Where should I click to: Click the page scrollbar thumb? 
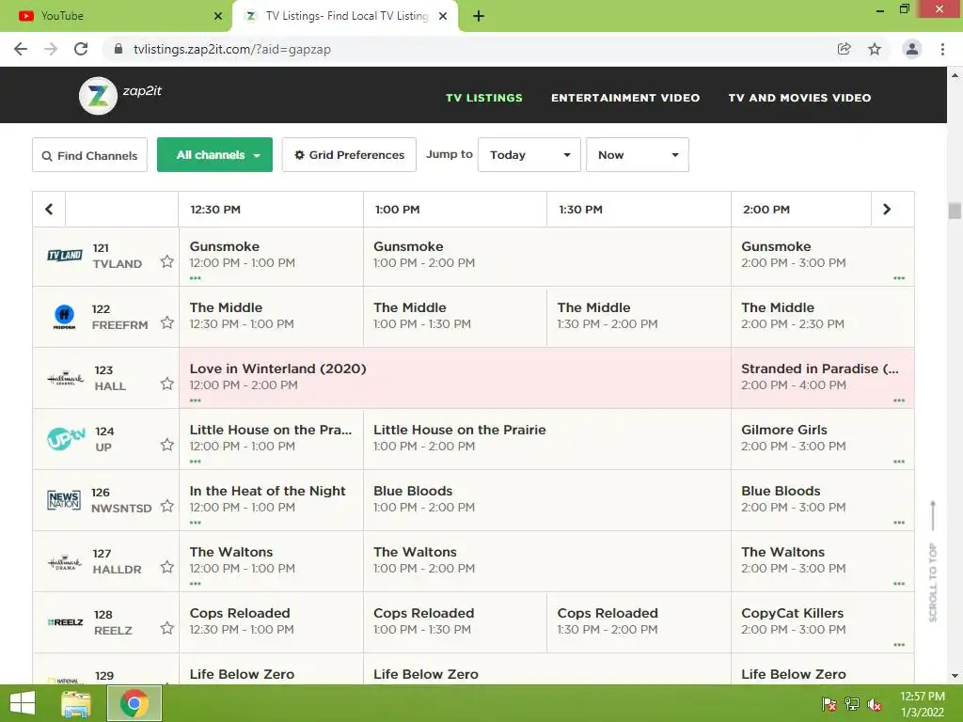(x=955, y=211)
